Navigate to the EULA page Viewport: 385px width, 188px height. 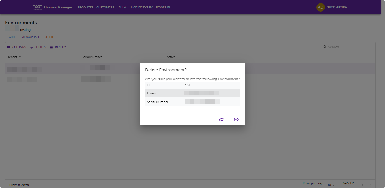pyautogui.click(x=122, y=7)
